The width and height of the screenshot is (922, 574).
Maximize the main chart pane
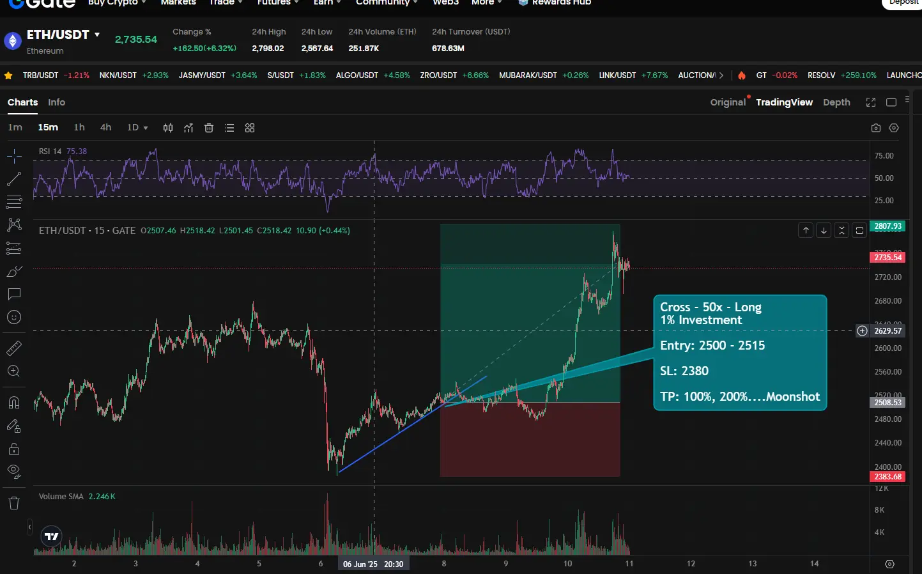(x=860, y=230)
